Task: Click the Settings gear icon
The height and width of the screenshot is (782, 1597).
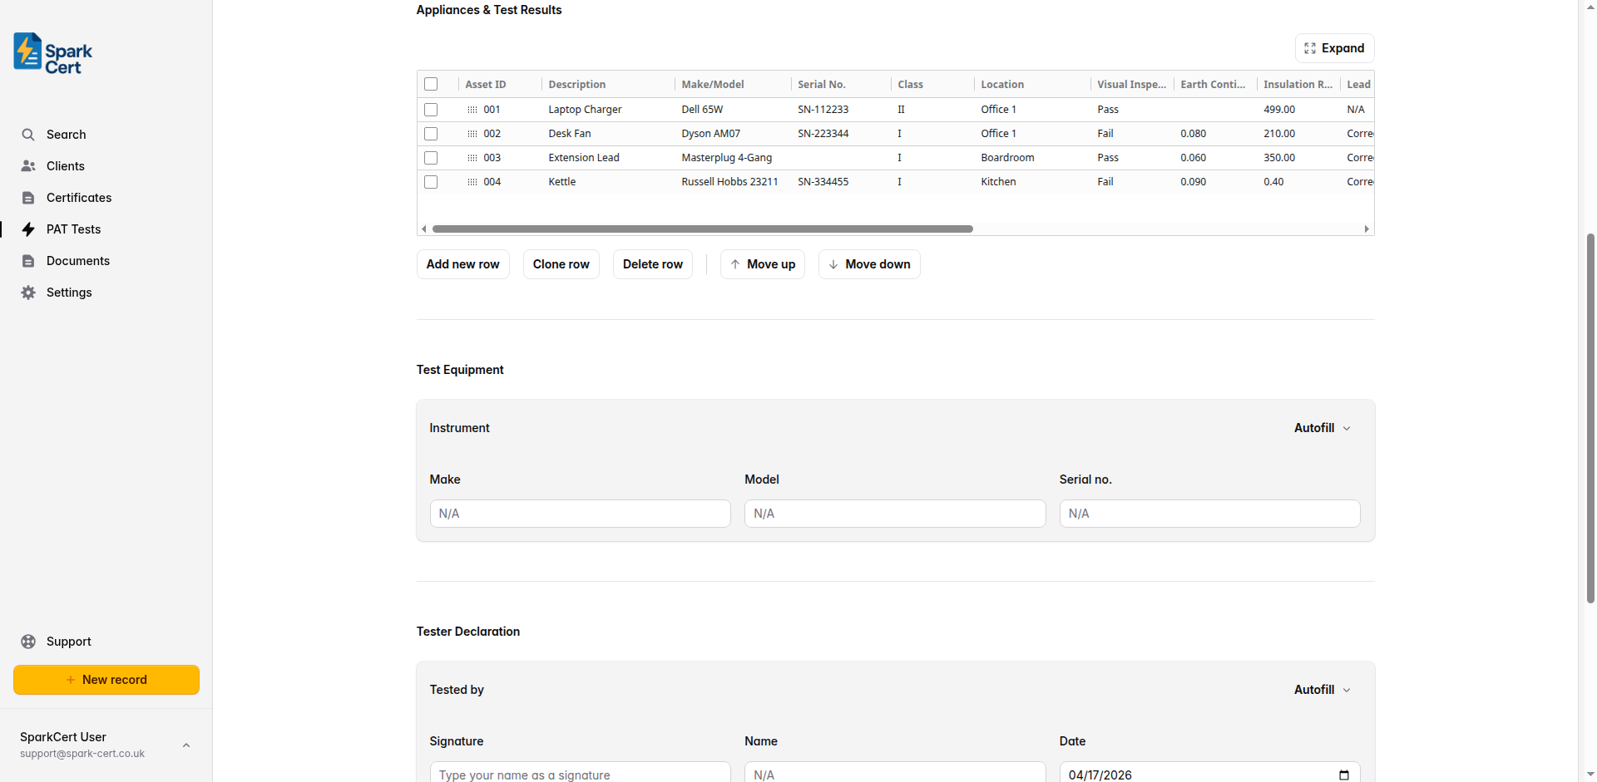Action: 28,293
